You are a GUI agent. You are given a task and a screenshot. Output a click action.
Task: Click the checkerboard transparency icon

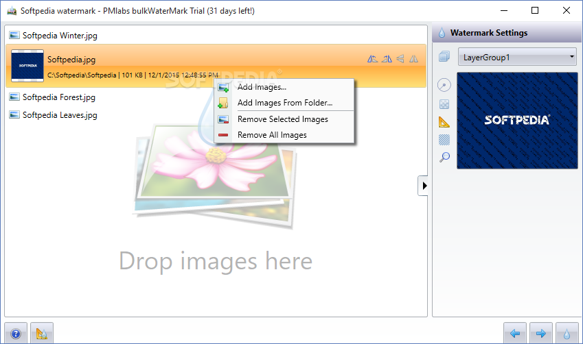click(x=444, y=104)
